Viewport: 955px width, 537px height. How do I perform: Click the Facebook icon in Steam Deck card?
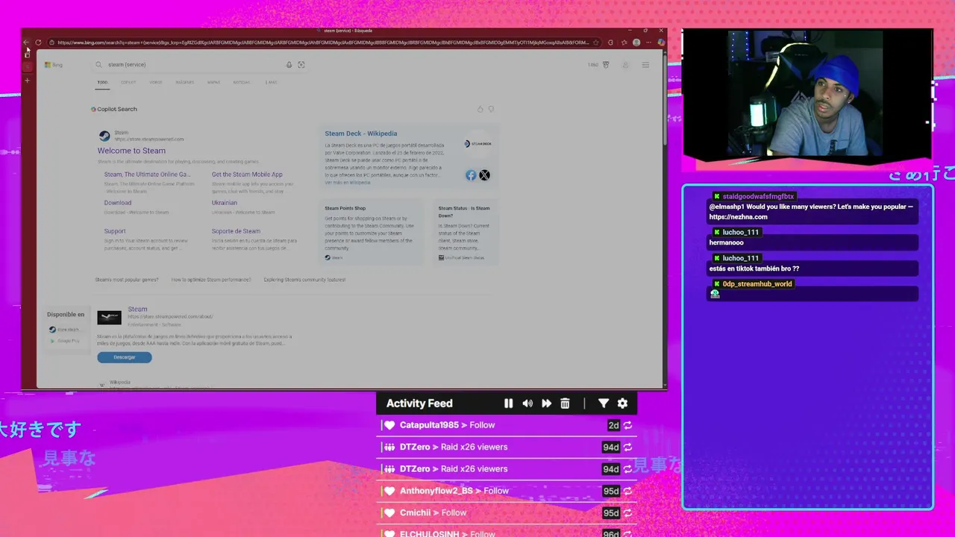coord(471,175)
